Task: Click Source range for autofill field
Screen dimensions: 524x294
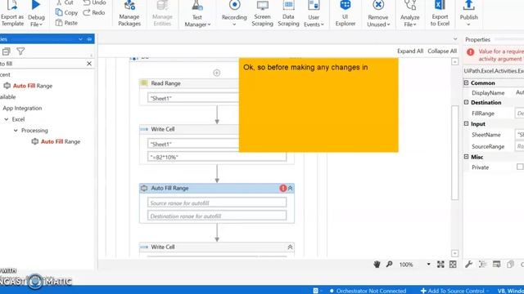Action: tap(217, 203)
